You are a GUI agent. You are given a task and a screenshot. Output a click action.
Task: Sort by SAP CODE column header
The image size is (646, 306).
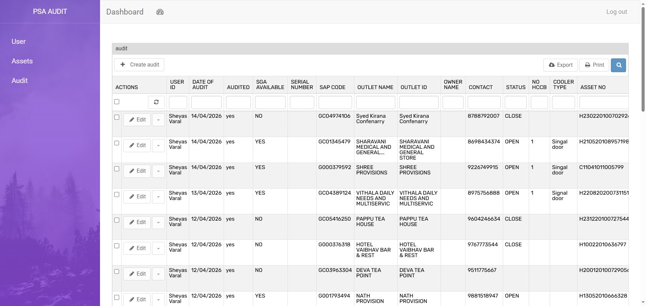coord(332,87)
